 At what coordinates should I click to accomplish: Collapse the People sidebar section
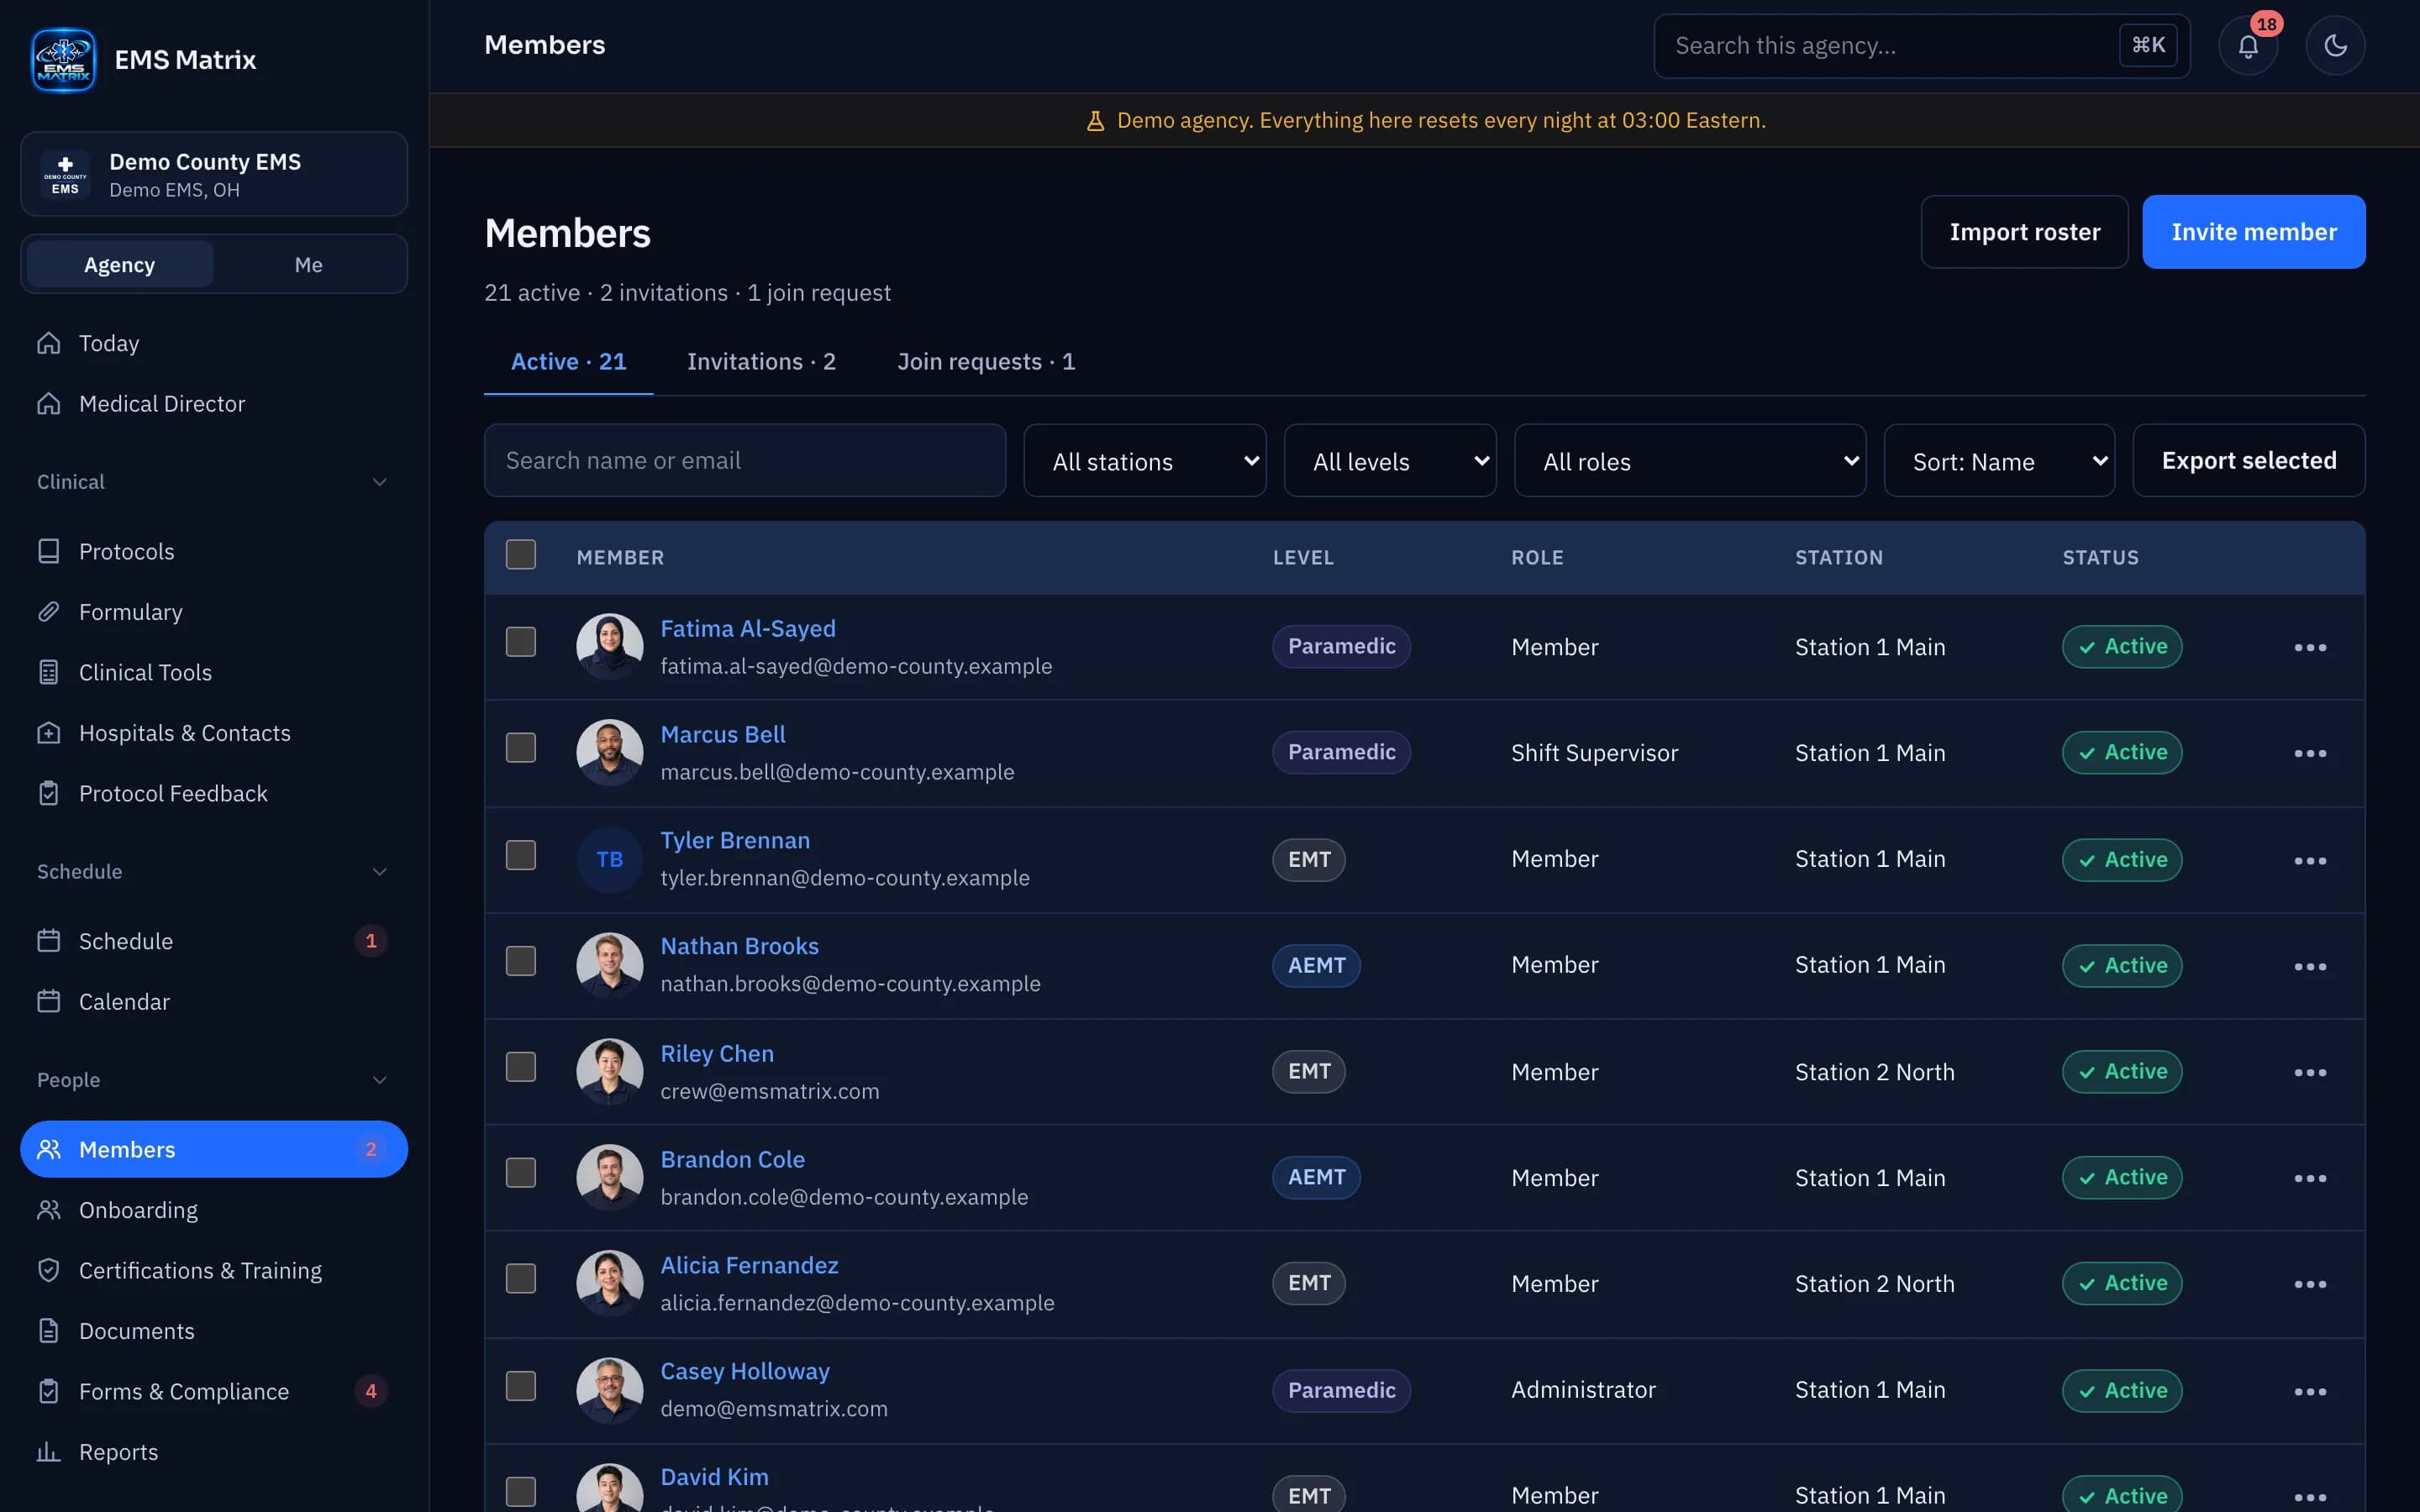click(214, 1080)
